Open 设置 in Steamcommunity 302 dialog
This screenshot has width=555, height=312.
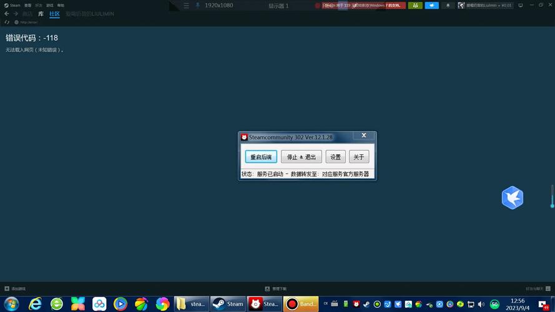point(335,157)
